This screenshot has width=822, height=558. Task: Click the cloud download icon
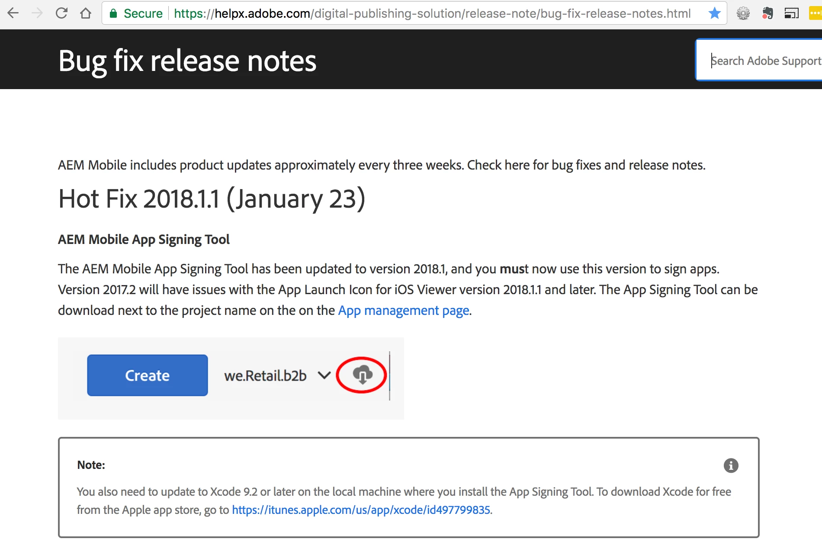pyautogui.click(x=362, y=375)
